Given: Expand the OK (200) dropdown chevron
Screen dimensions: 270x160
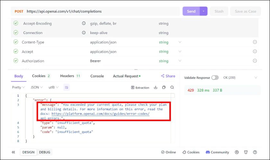Looking at the screenshot, I should 256,78.
